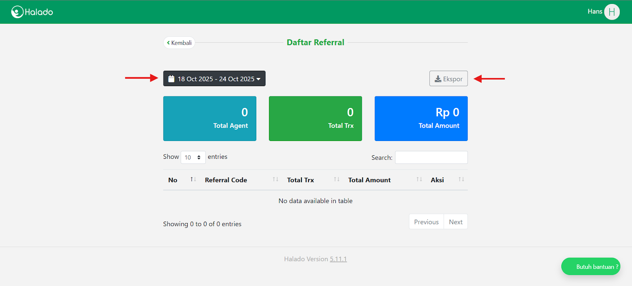Open the 5.11.1 version link
Screen dimensions: 632x286
pos(338,259)
